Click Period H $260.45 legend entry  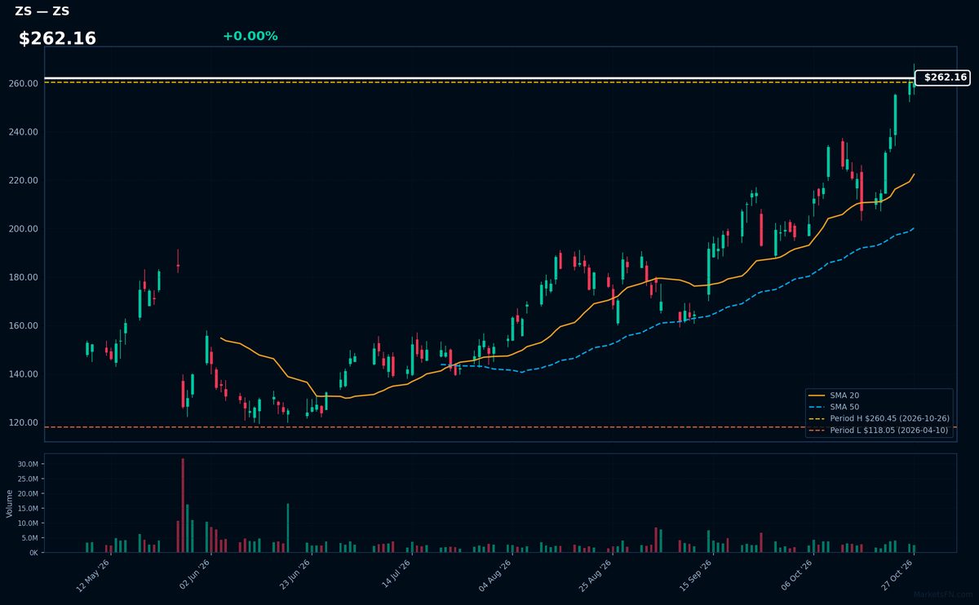pyautogui.click(x=879, y=418)
